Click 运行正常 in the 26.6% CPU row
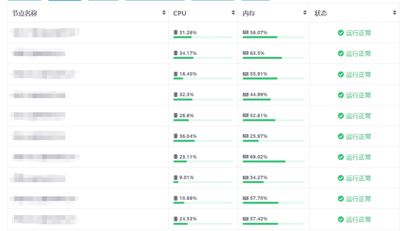 pyautogui.click(x=358, y=116)
